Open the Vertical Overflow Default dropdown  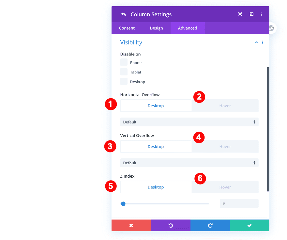(x=189, y=163)
